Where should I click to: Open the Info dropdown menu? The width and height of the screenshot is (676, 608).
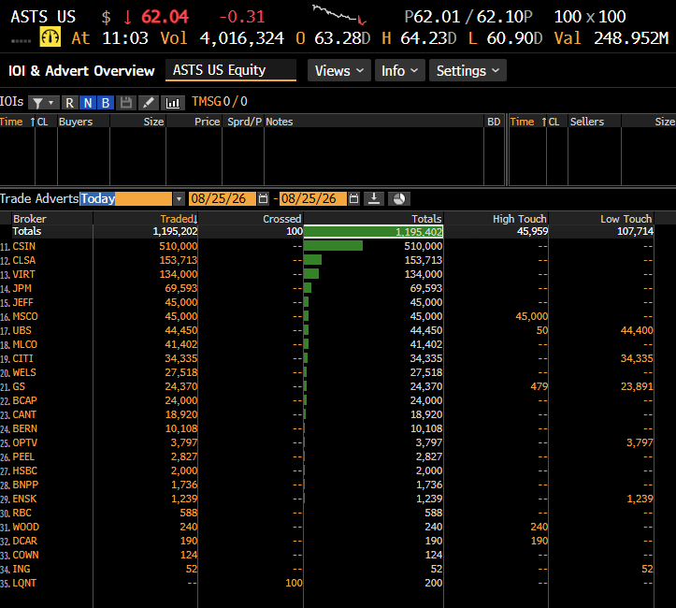pos(399,70)
